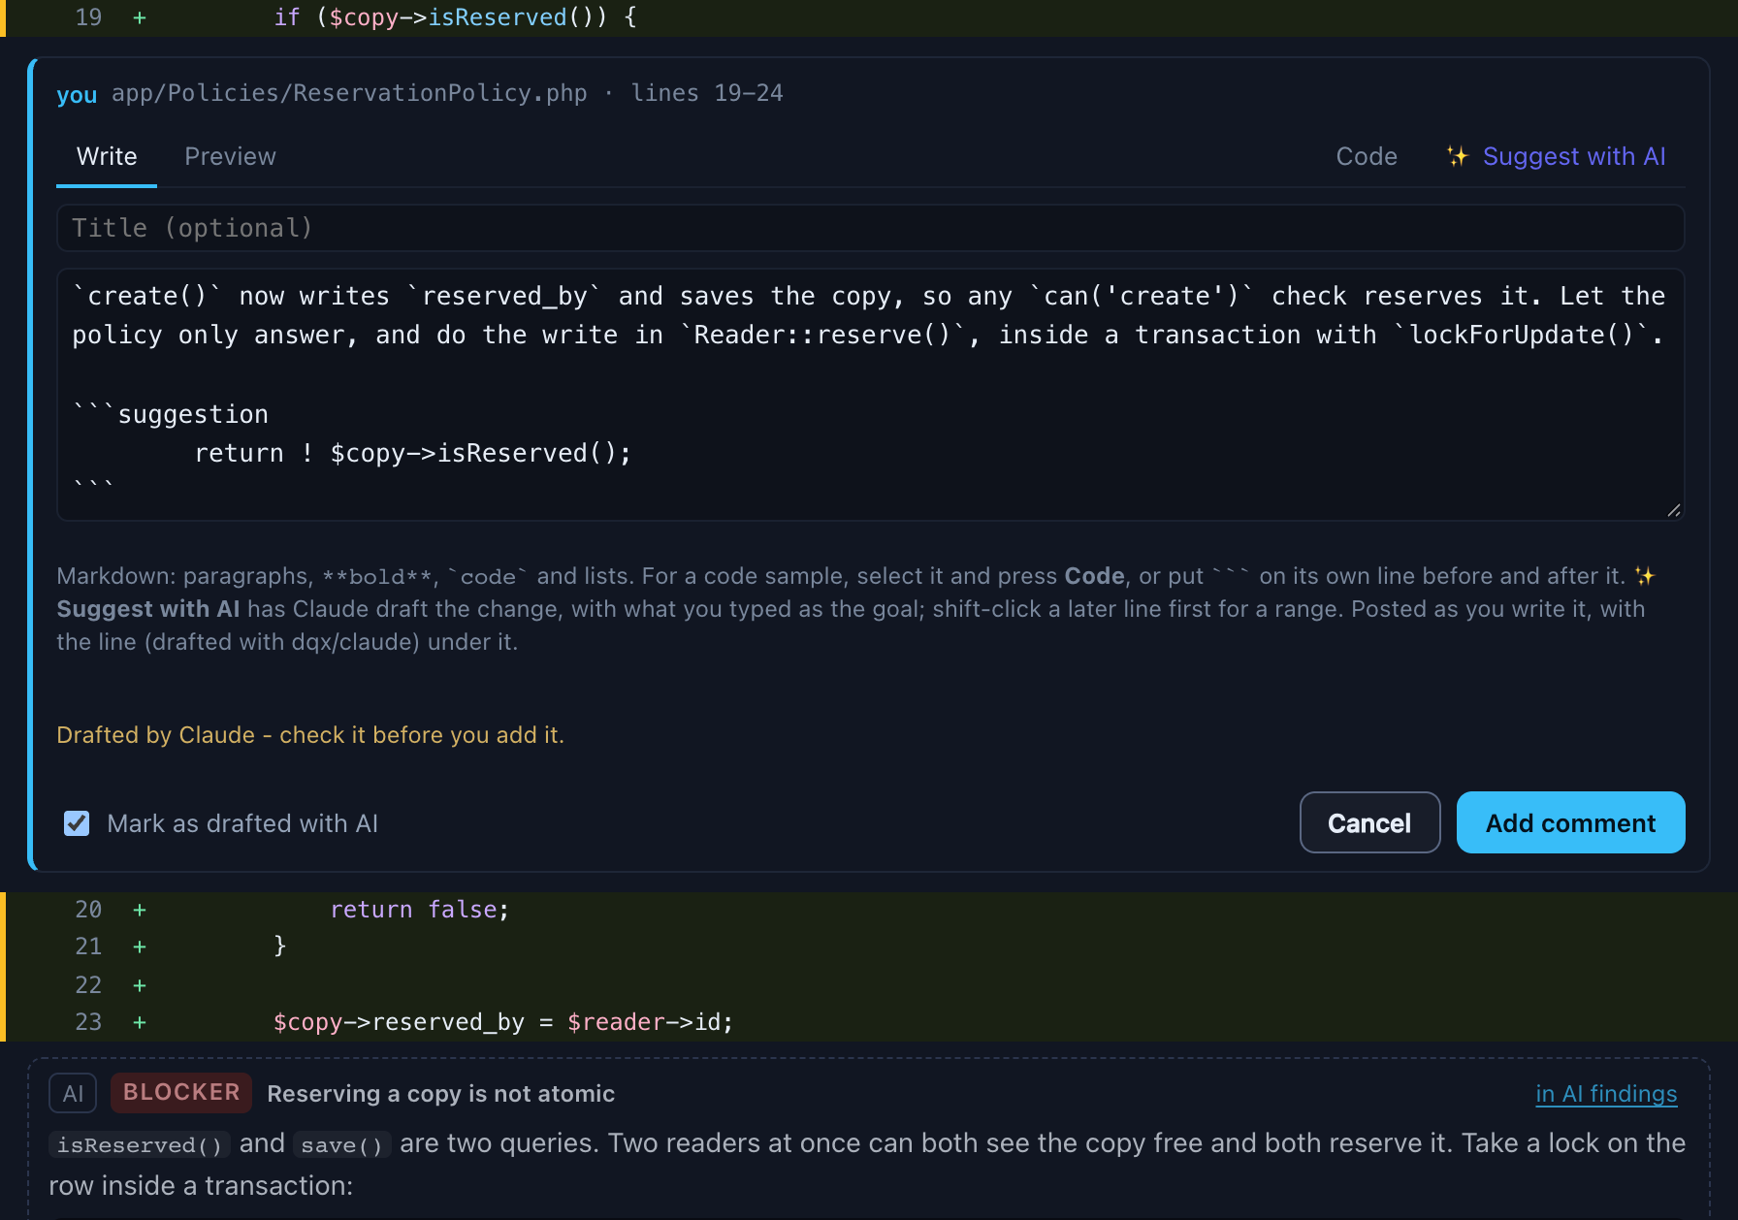The width and height of the screenshot is (1738, 1220).
Task: Click the AI badge on the finding
Action: [x=73, y=1094]
